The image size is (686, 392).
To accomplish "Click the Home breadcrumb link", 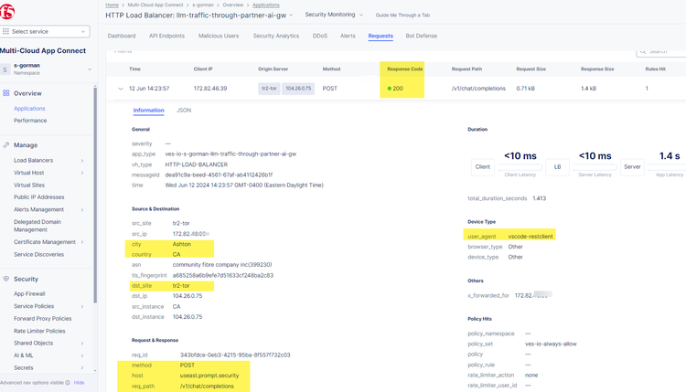I will click(x=112, y=5).
